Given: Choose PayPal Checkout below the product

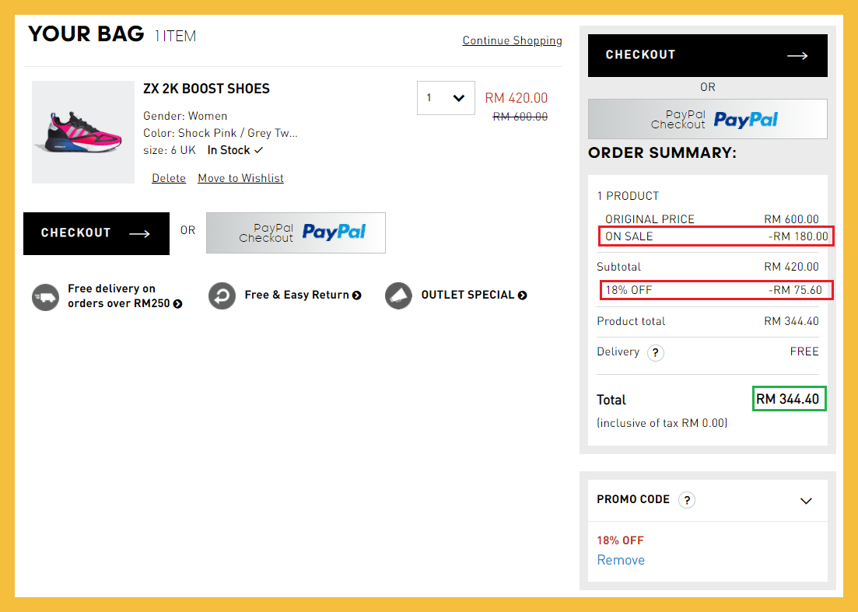Looking at the screenshot, I should click(296, 233).
